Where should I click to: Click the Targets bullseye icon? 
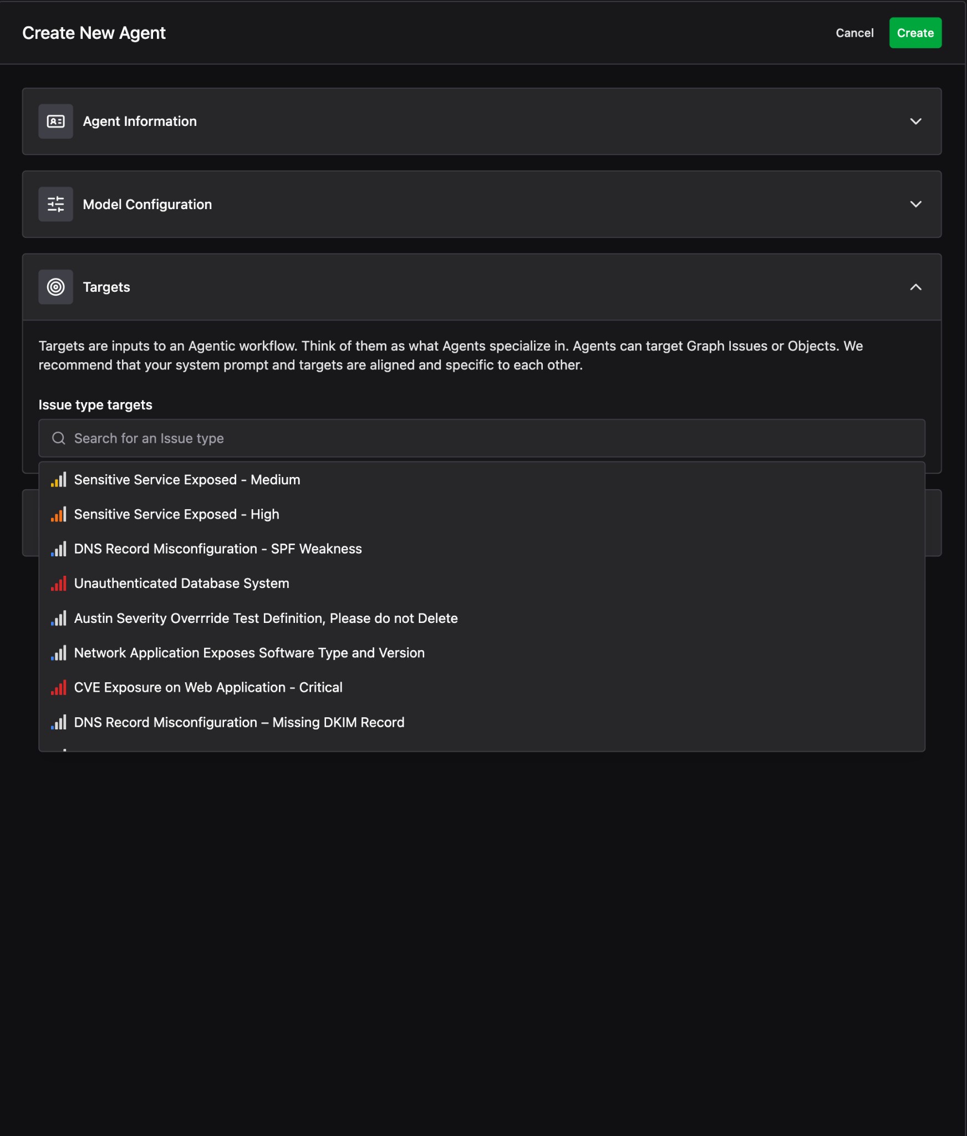point(55,287)
